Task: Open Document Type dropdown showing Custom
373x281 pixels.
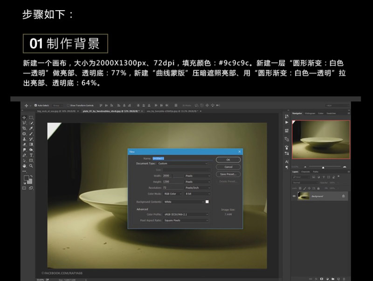Action: tap(182, 164)
